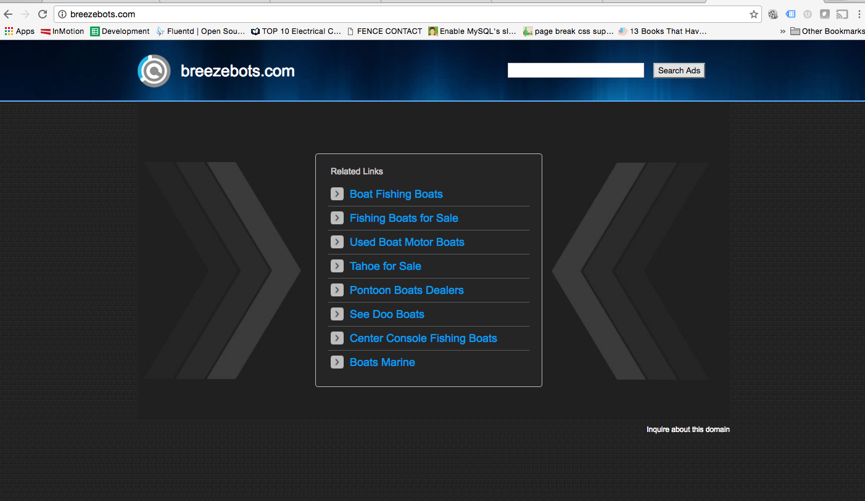Open the Tahoe for Sale link

tap(386, 266)
